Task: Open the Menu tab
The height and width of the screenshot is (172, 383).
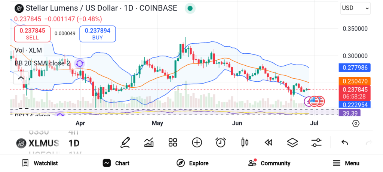Action: click(346, 163)
